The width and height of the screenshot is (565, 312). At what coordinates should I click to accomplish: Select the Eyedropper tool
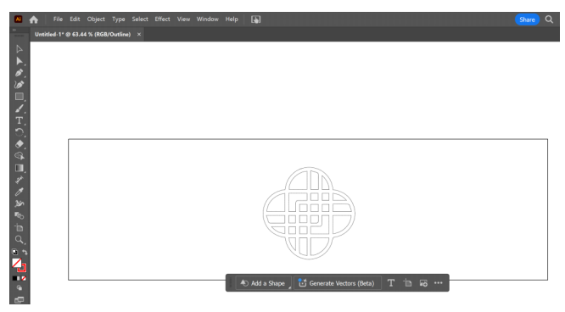point(20,192)
